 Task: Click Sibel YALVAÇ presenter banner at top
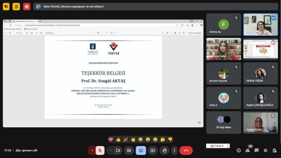pos(156,7)
